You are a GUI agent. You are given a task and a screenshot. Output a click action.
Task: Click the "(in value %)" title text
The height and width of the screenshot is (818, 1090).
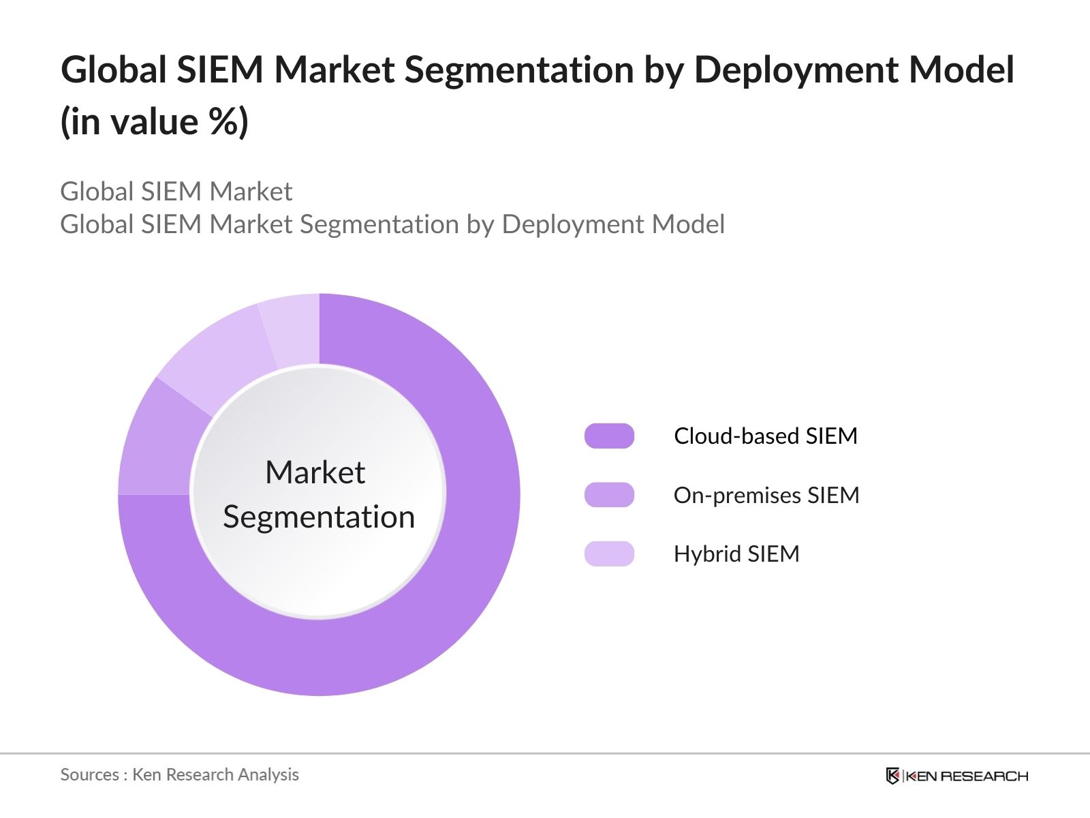coord(155,122)
